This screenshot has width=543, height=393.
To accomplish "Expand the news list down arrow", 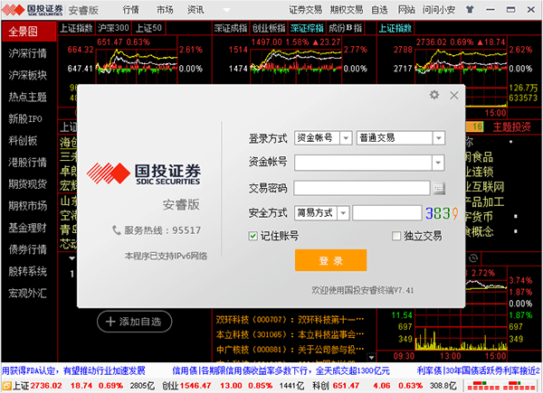I will click(371, 357).
